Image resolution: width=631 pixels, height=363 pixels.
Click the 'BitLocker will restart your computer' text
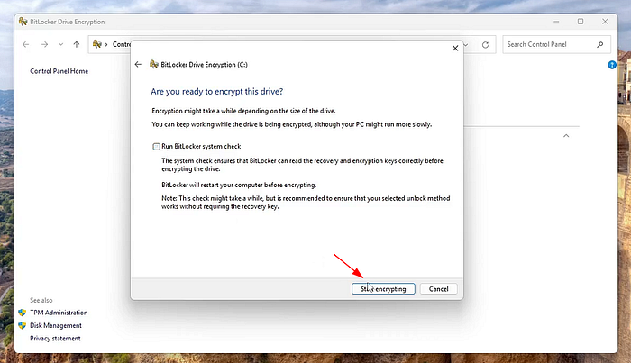(x=239, y=185)
